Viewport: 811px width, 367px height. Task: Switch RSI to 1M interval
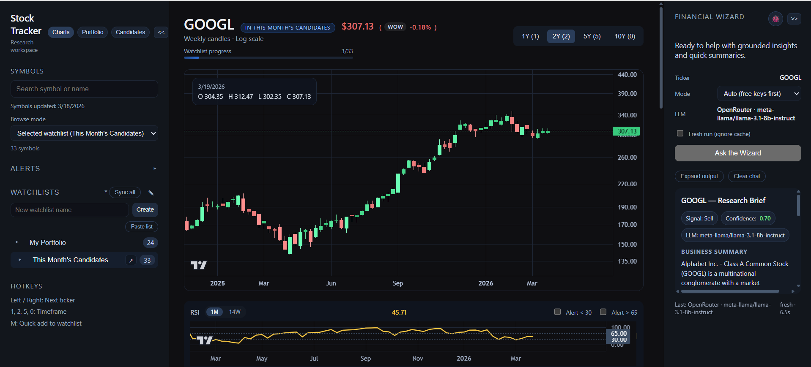pos(215,312)
